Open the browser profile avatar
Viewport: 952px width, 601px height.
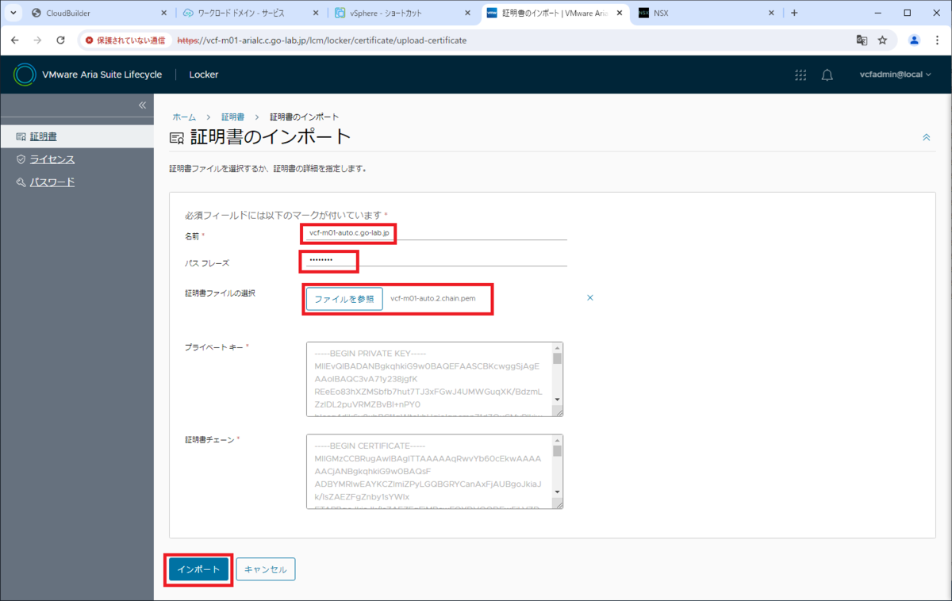point(914,40)
